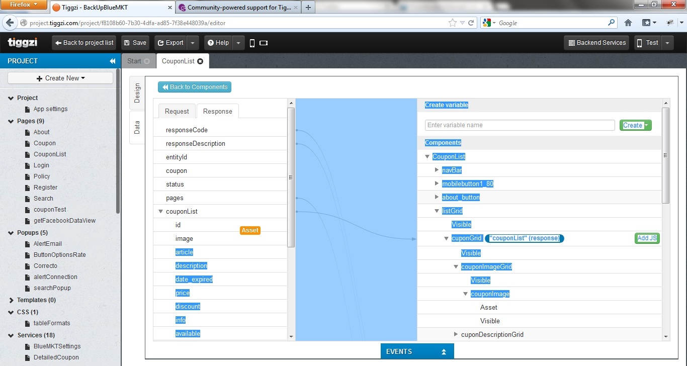Switch to portrait phone orientation icon

(x=252, y=43)
